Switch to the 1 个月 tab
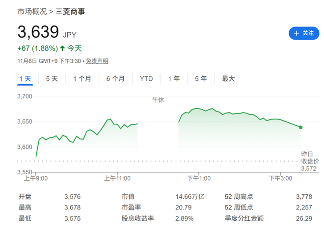The image size is (324, 231). 82,78
